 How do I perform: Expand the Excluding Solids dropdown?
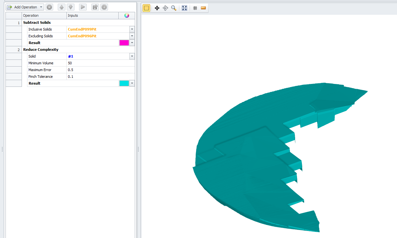pyautogui.click(x=132, y=36)
